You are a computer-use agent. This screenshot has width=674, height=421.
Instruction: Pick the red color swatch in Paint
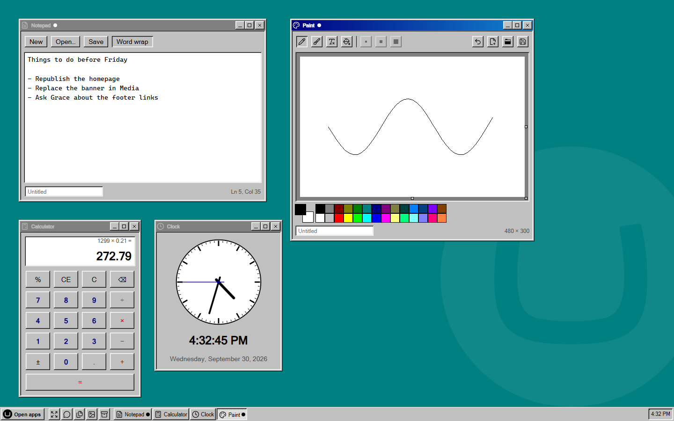(339, 218)
